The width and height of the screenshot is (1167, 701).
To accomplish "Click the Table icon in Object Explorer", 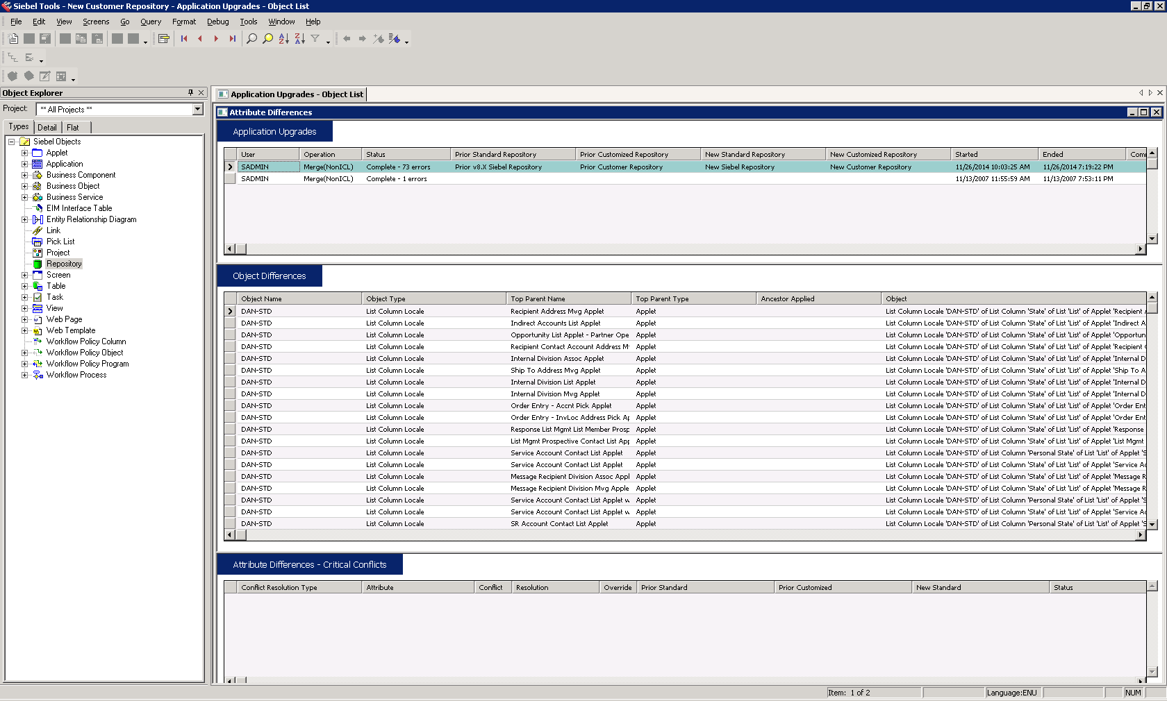I will (38, 286).
